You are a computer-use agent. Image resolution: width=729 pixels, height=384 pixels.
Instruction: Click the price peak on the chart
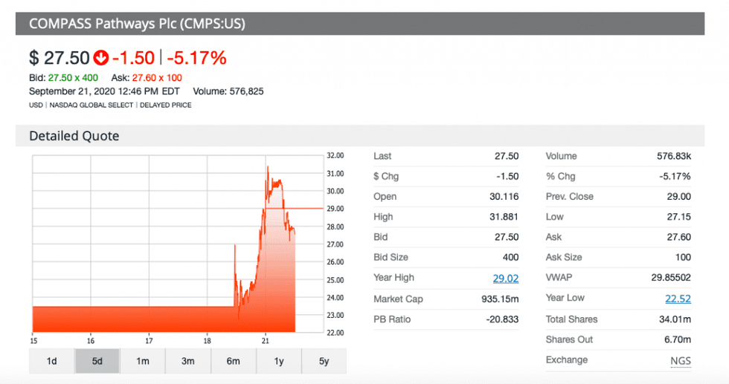tap(268, 167)
